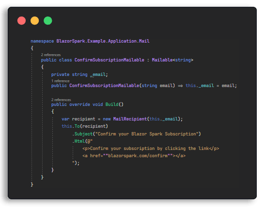Click BlazorSpark.Example.Application.Mail namespace name

coord(103,41)
